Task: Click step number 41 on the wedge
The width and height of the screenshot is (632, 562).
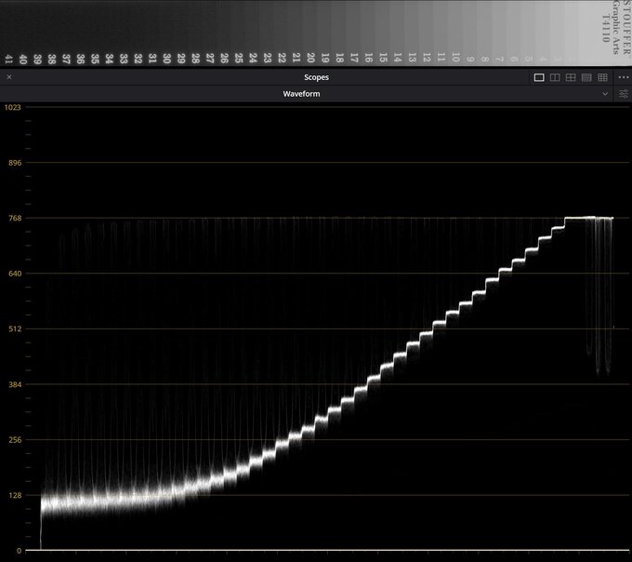Action: (x=9, y=60)
